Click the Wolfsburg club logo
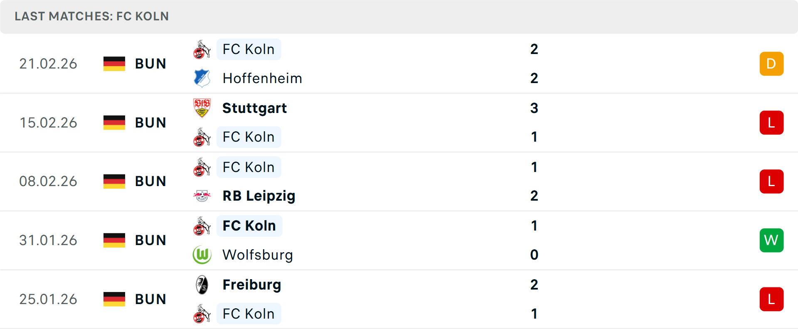 [202, 255]
